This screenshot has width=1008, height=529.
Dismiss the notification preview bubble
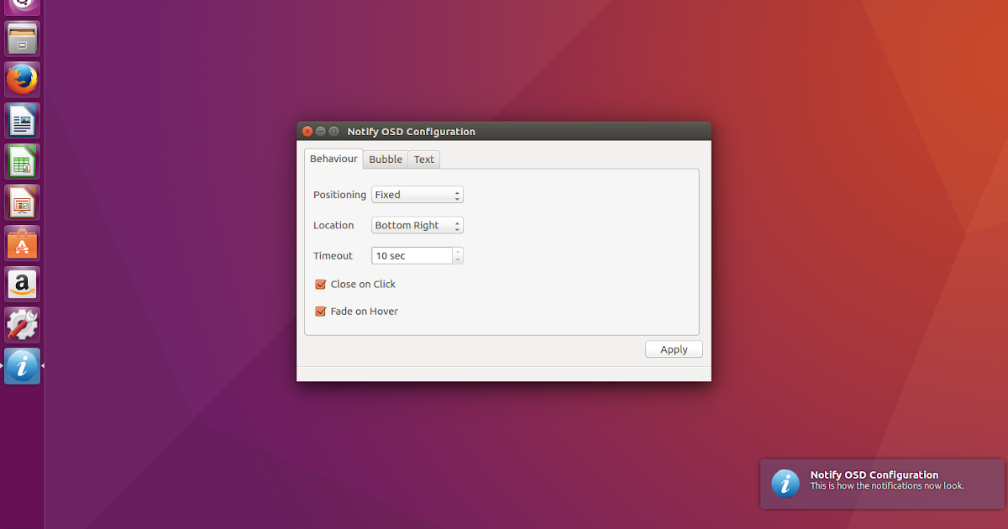coord(880,484)
